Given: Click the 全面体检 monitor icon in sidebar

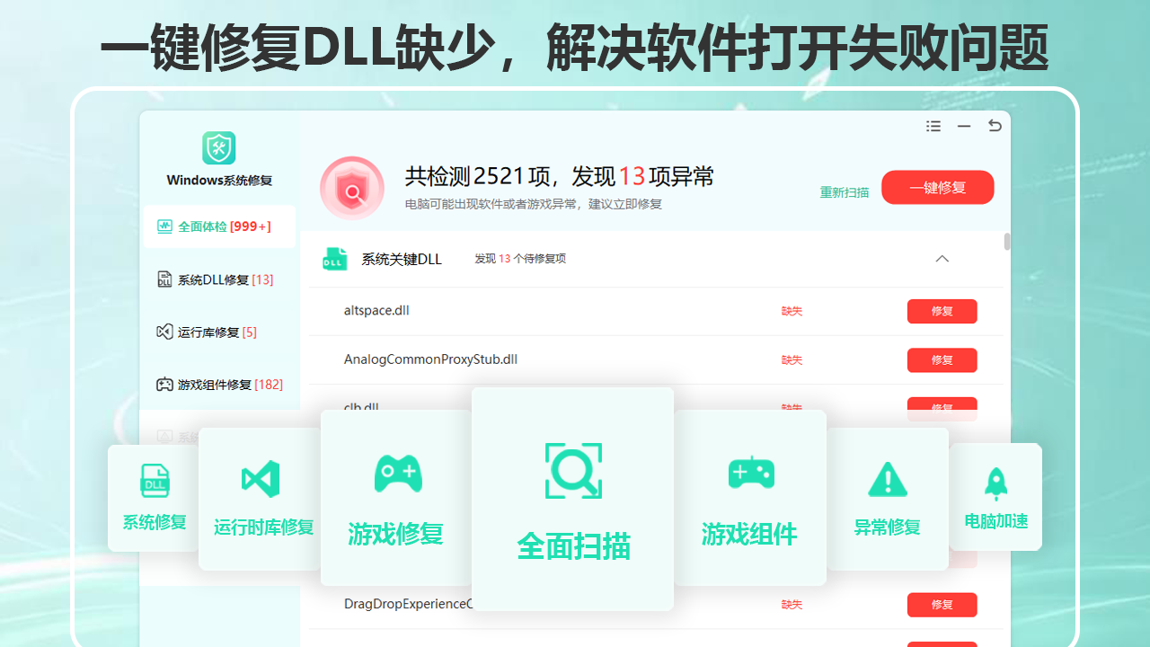Looking at the screenshot, I should pyautogui.click(x=164, y=226).
